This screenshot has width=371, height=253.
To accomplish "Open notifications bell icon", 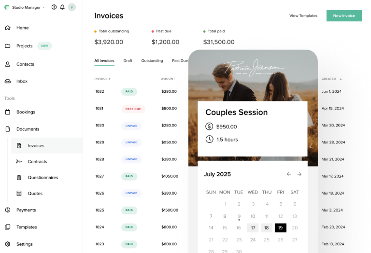I will [62, 7].
